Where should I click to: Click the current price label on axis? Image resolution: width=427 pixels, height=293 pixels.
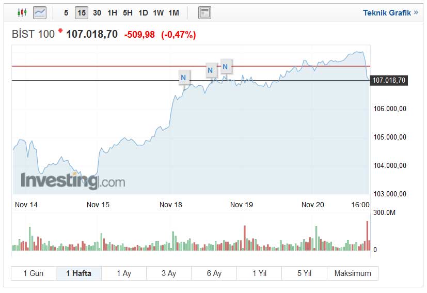[x=389, y=81]
